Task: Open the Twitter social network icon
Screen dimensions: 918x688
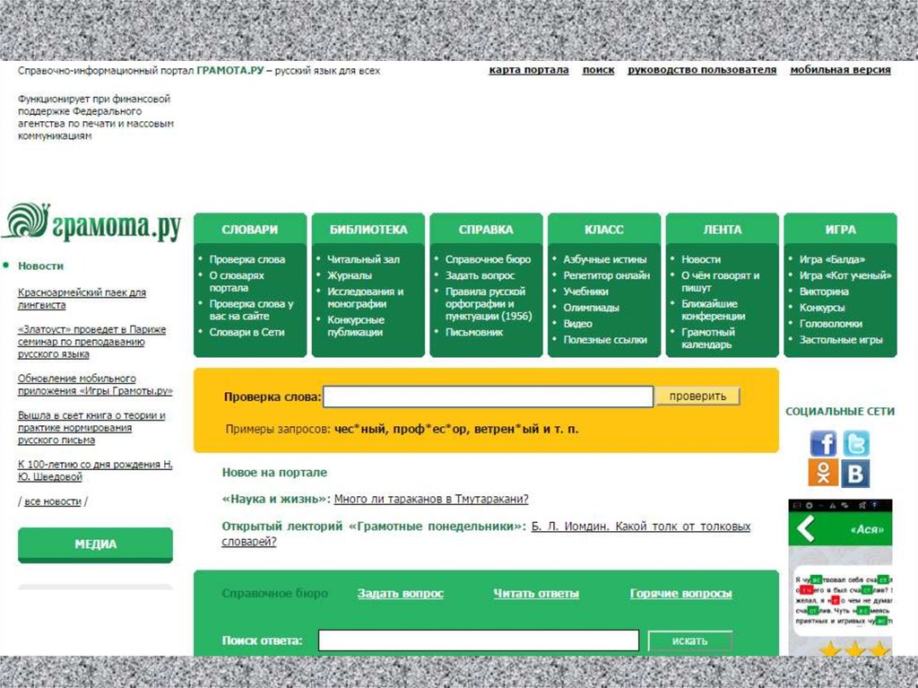Action: tap(856, 444)
